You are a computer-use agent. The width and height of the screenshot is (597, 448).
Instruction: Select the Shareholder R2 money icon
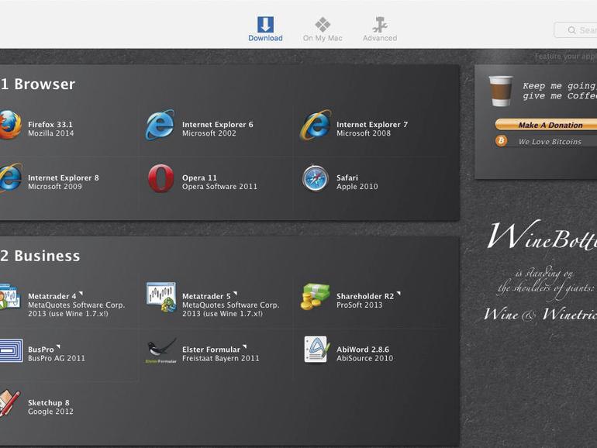(x=315, y=298)
